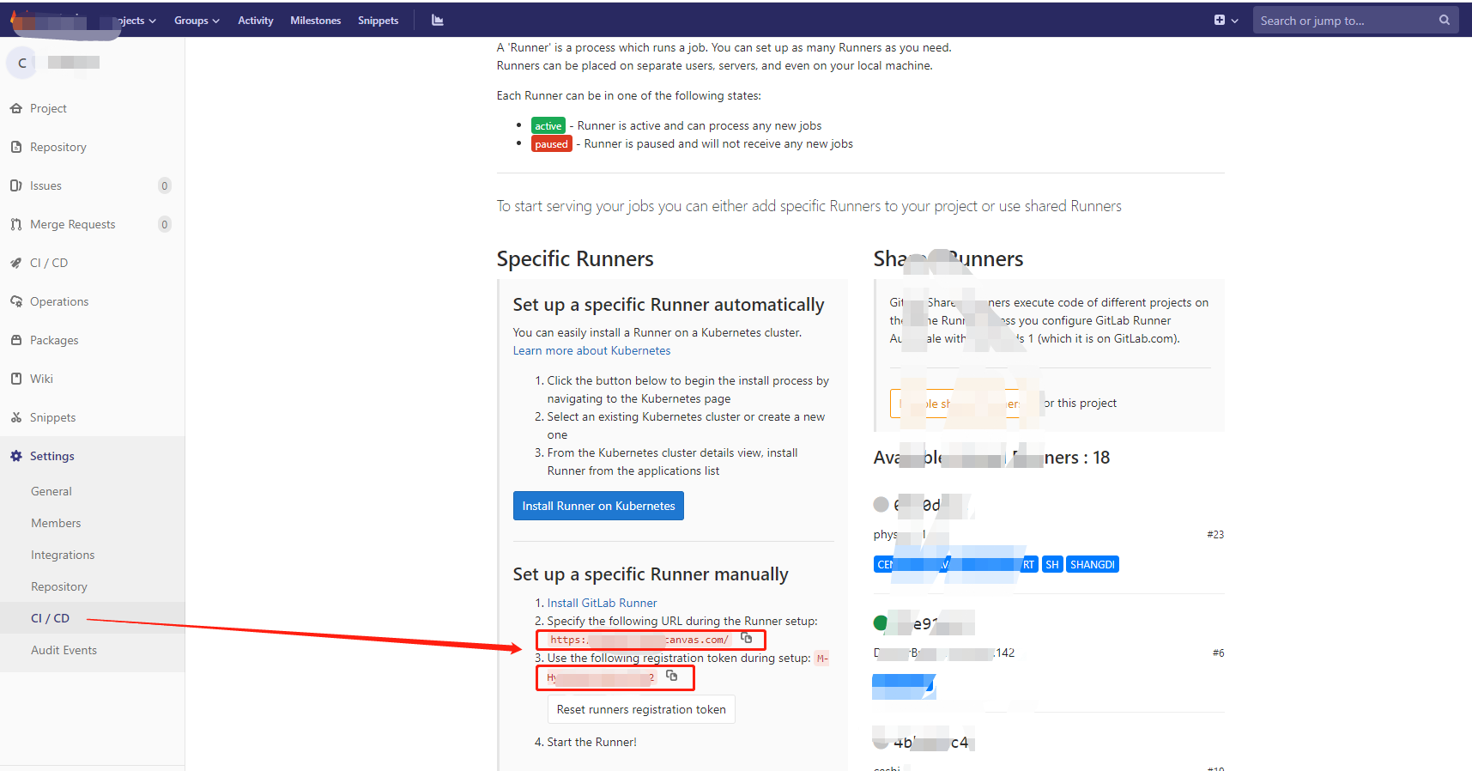Click the search magnifier icon
Screen dimensions: 1472x771
[1445, 20]
